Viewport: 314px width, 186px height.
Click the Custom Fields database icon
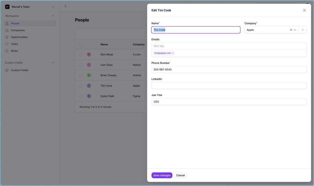click(x=7, y=70)
